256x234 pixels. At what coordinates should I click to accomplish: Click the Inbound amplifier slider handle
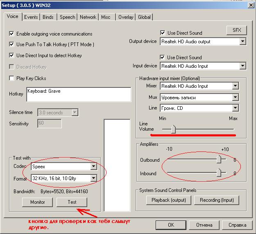219,172
